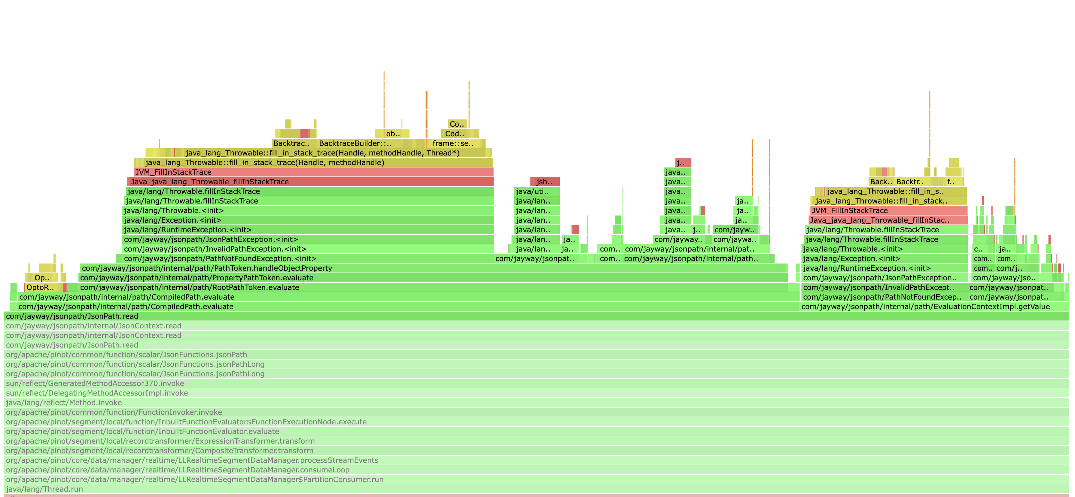
Task: Select the FunctionInvoker.invoke frame
Action: point(536,412)
